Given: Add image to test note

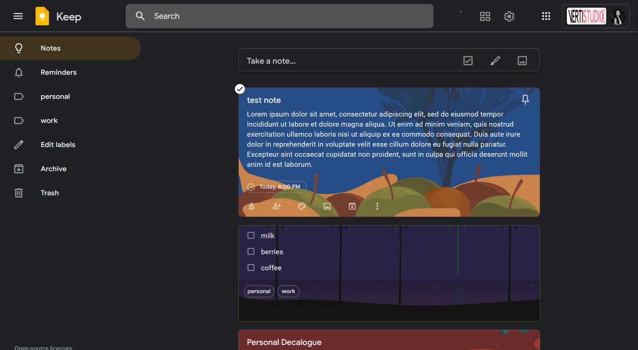Looking at the screenshot, I should coord(327,206).
